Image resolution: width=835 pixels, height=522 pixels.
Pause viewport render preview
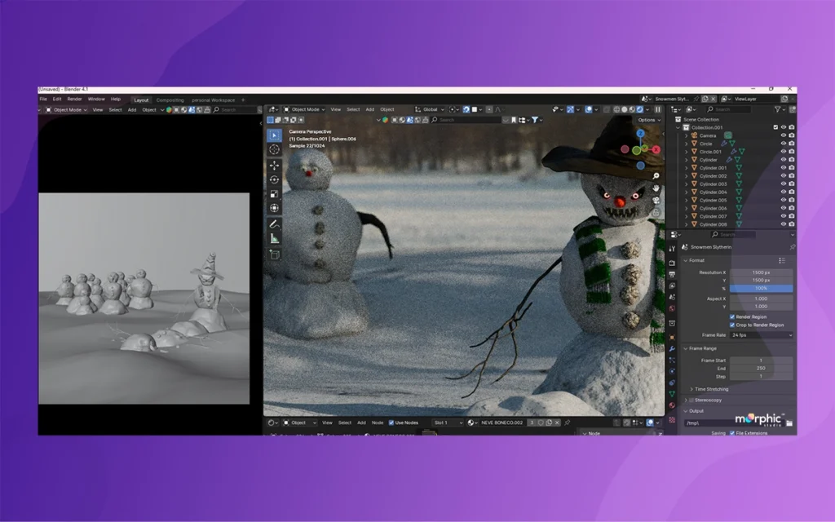pyautogui.click(x=658, y=109)
